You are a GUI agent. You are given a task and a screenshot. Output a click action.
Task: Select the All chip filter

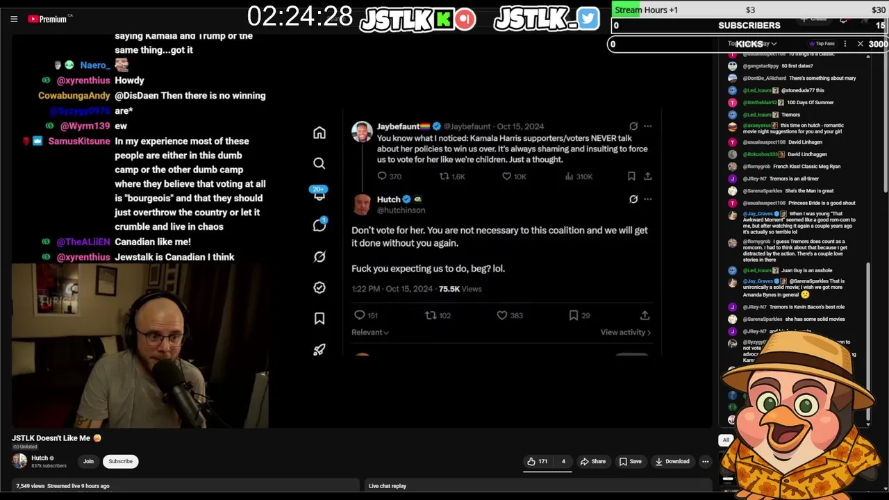tap(726, 440)
